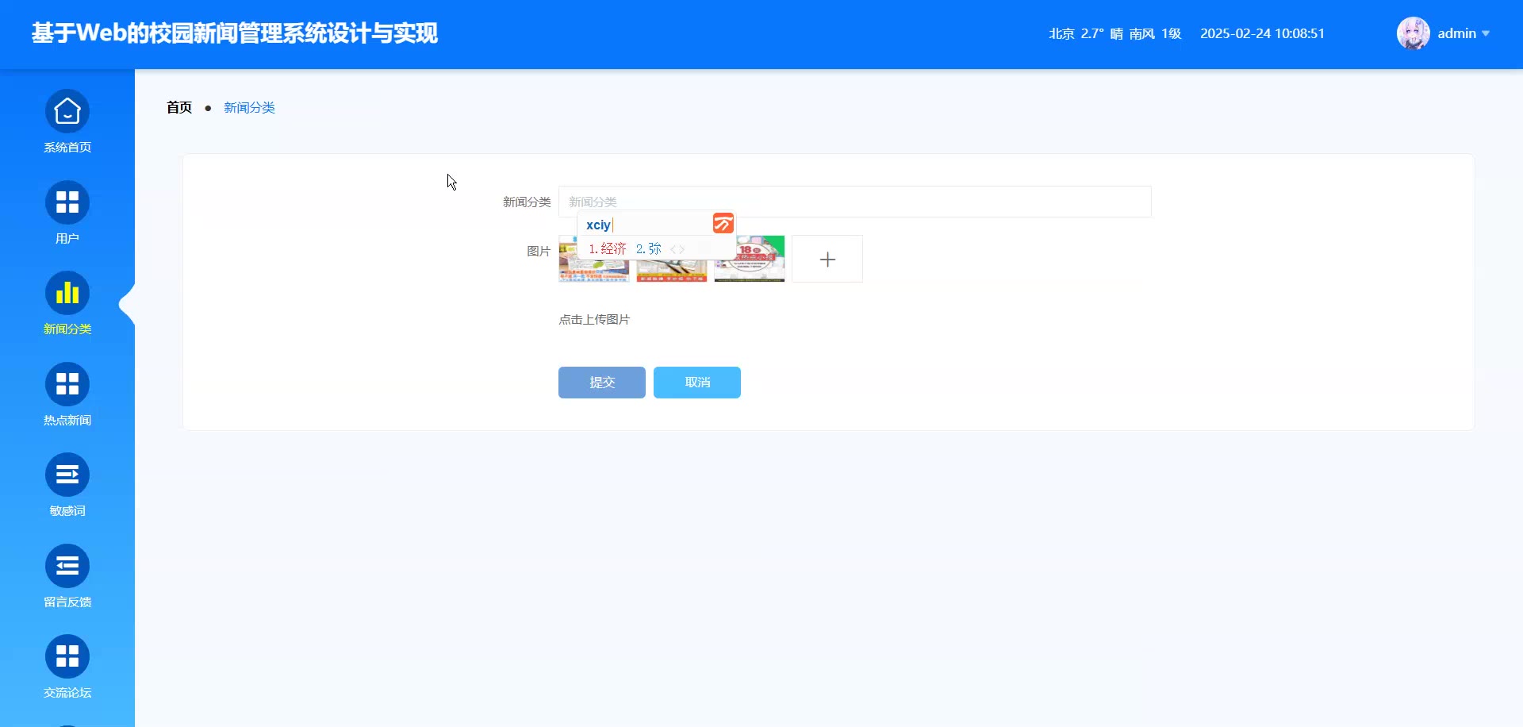Click the plus icon to upload image

[827, 259]
